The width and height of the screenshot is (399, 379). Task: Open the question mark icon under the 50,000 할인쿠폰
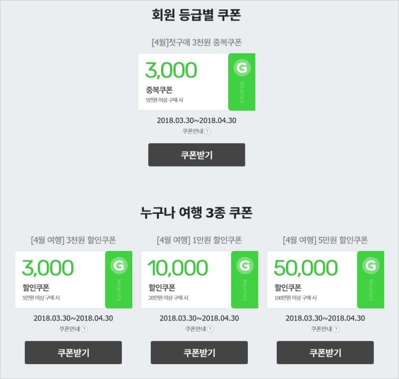[x=336, y=329]
